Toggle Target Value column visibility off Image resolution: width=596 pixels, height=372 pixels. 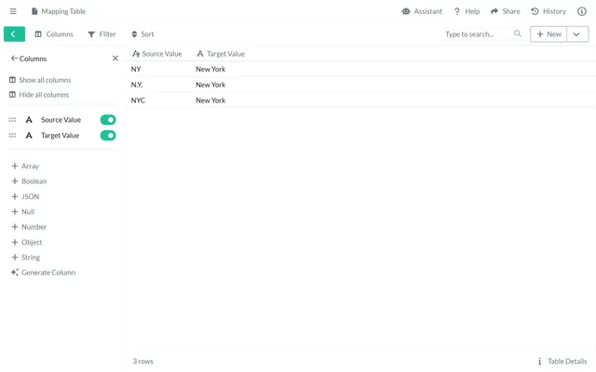(x=108, y=136)
